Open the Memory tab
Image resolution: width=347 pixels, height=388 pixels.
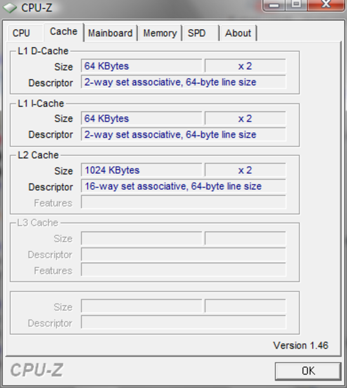(x=160, y=33)
